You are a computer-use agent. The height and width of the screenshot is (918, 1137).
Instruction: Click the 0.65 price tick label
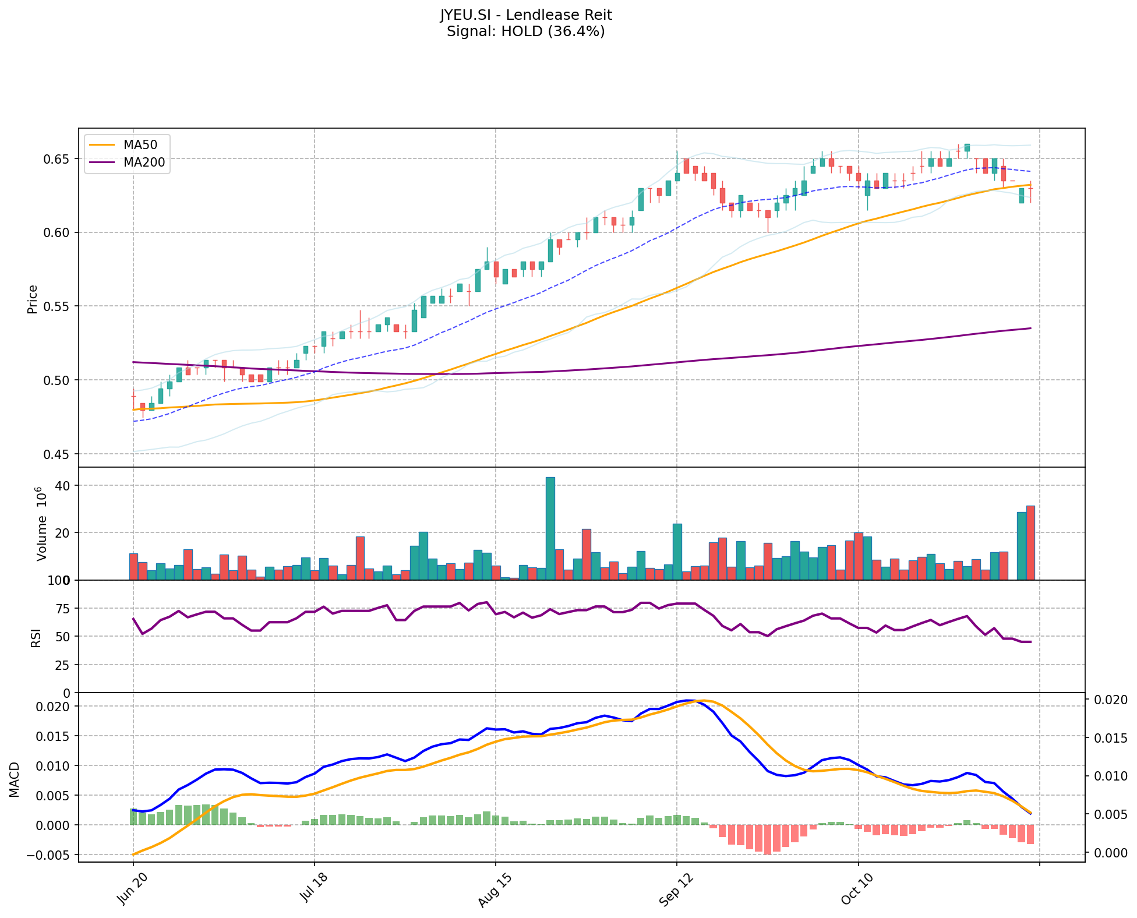click(x=57, y=159)
